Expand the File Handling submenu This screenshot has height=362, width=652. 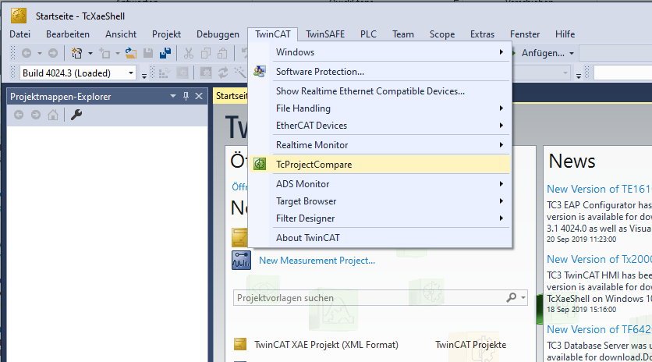coord(501,108)
